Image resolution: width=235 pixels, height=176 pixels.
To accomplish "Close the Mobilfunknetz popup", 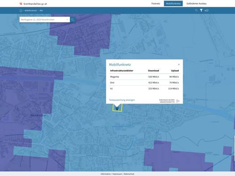I will pyautogui.click(x=179, y=64).
